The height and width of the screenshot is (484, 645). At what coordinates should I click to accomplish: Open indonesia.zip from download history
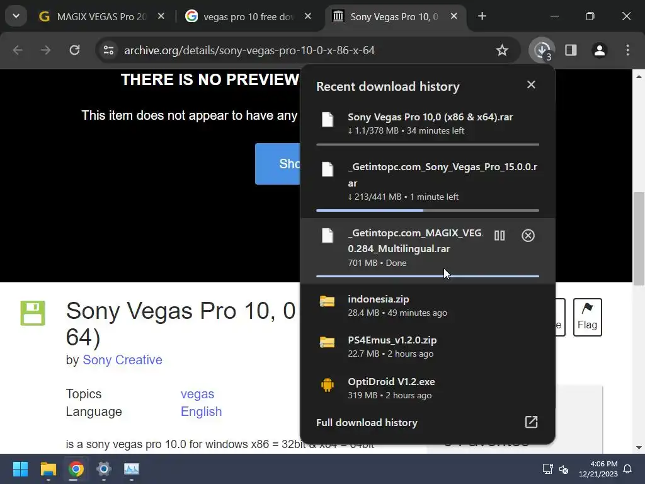click(x=428, y=306)
